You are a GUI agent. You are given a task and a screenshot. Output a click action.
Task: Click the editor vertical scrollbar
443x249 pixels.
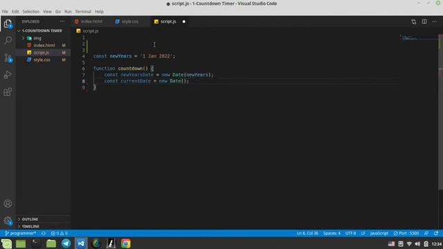[440, 113]
